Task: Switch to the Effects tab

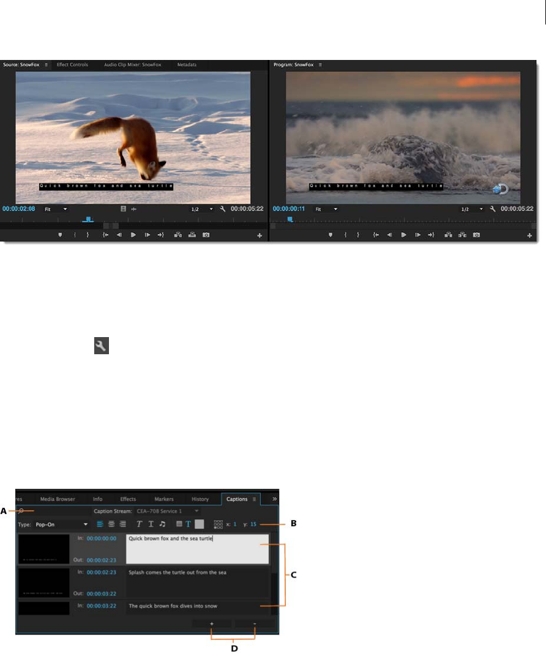Action: coord(128,499)
